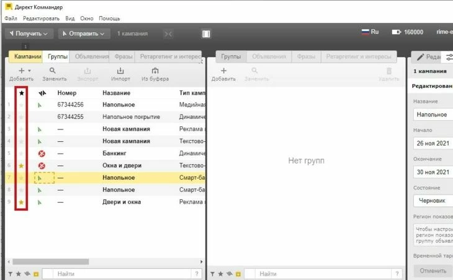Click yellow square filter icon below campaigns list
Screen dimensions: 453x280
[x=36, y=274]
